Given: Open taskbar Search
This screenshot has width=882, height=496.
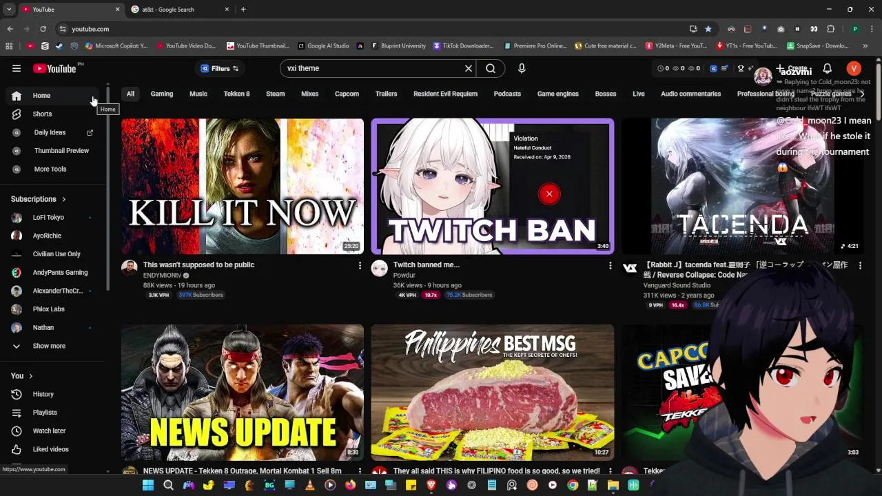Looking at the screenshot, I should coord(168,485).
